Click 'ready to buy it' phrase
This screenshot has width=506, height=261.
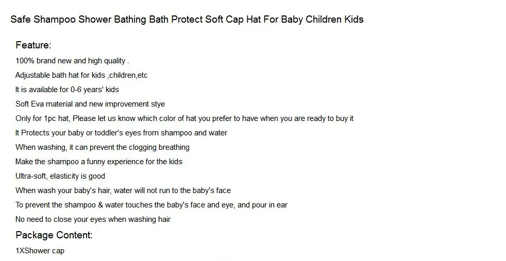point(330,118)
